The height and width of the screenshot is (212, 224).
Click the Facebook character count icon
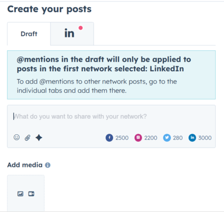(109, 138)
